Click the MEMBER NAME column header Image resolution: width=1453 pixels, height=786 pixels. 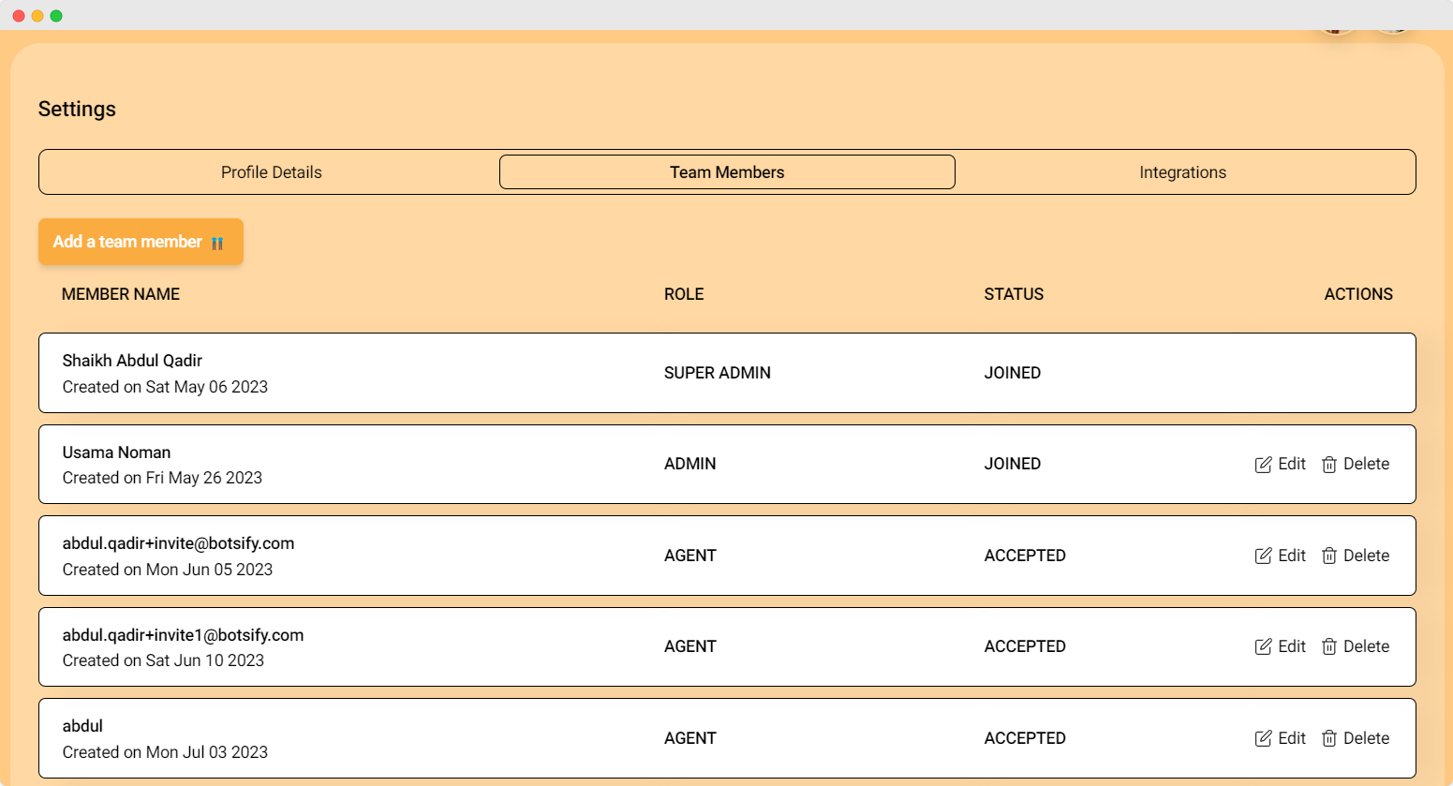pos(121,294)
